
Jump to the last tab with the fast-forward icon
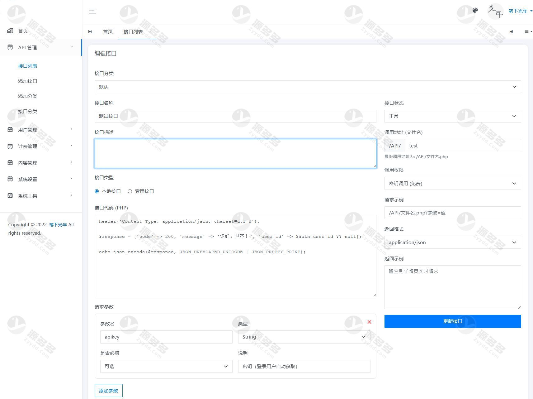pyautogui.click(x=511, y=31)
